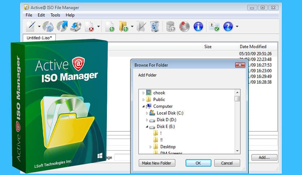Click the disc with blue arrow icon

pos(62,26)
